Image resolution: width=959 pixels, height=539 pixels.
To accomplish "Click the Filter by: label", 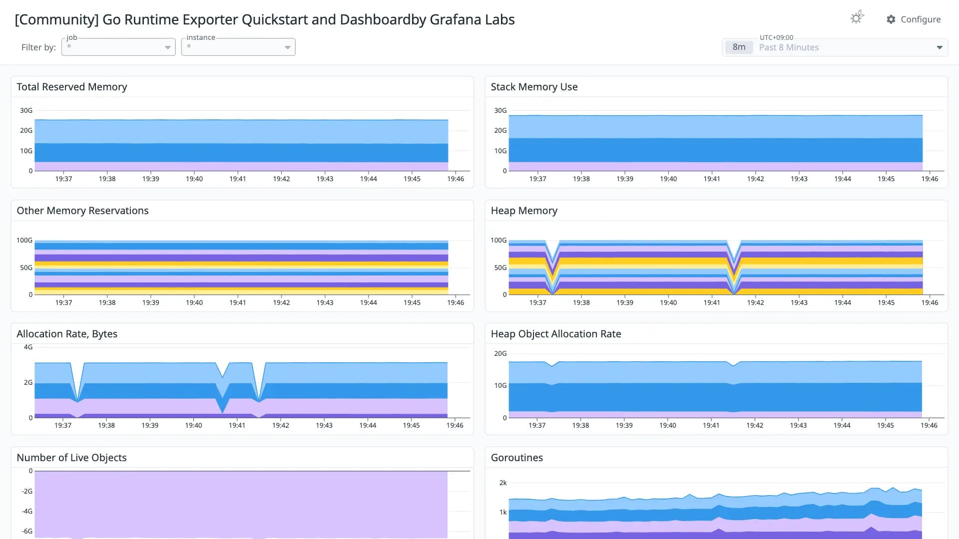I will pos(38,47).
